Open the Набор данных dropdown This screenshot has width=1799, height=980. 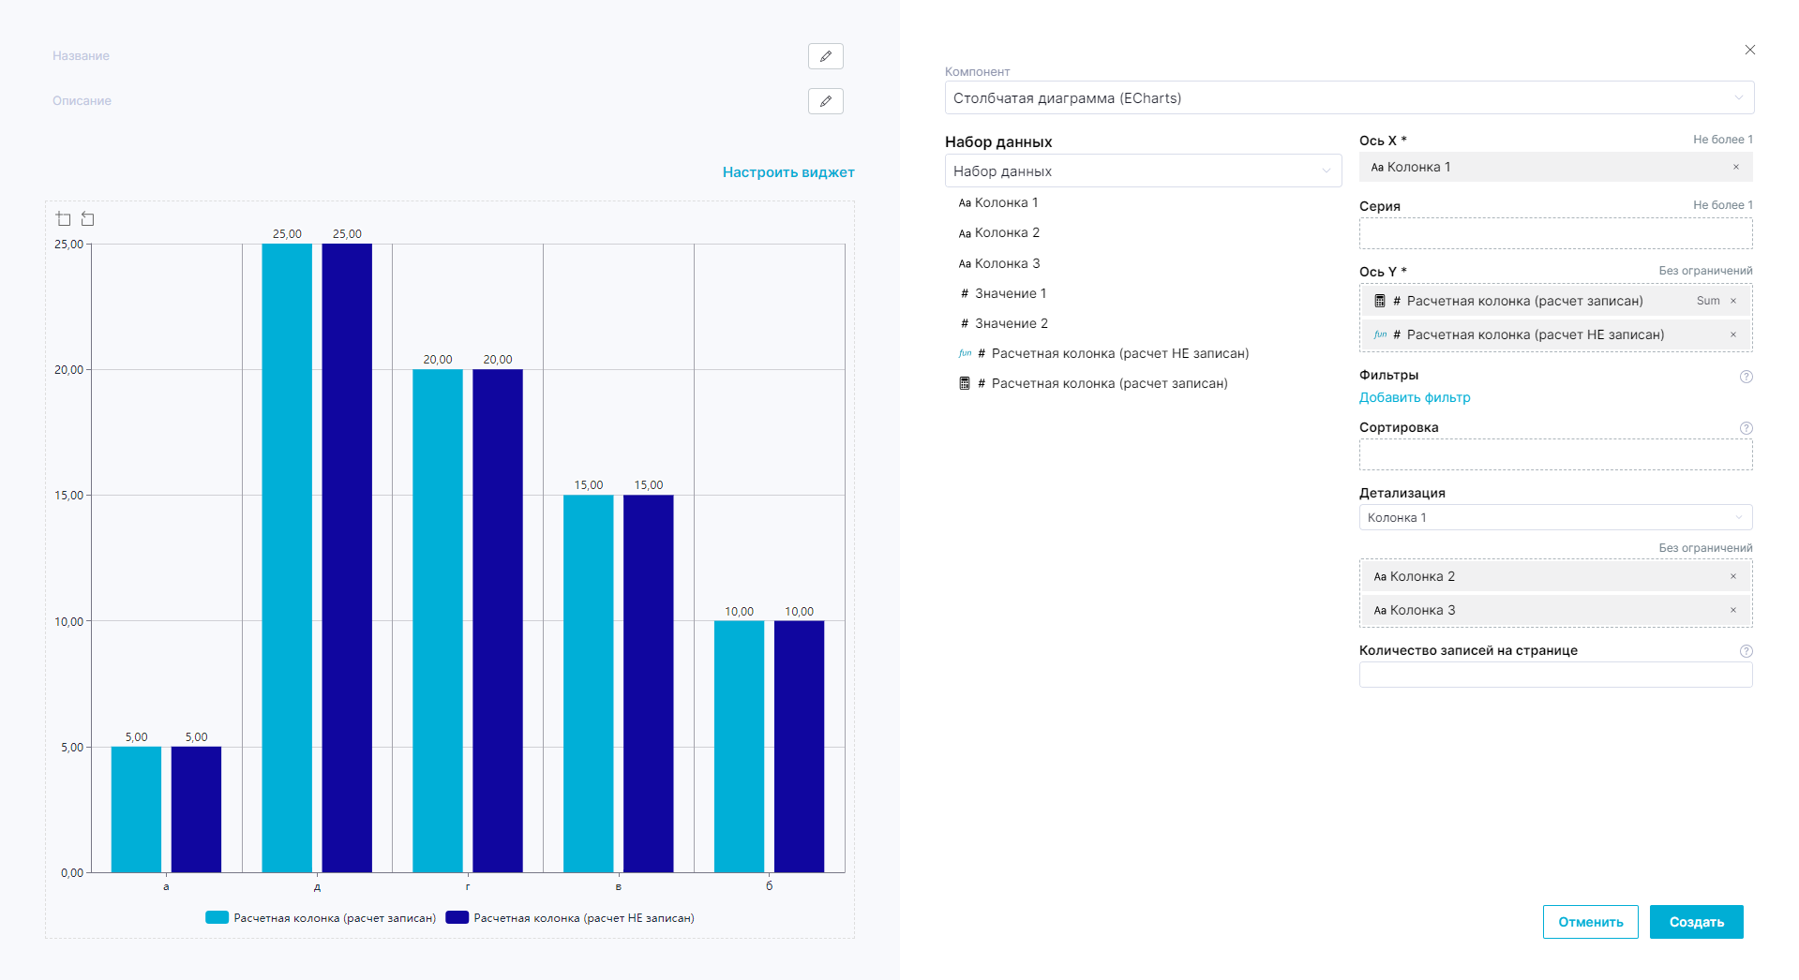coord(1143,171)
